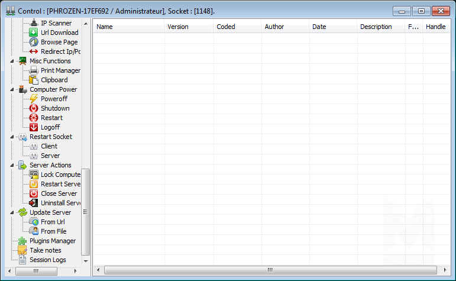The width and height of the screenshot is (456, 281).
Task: Select the red Shutdown icon
Action: click(34, 108)
